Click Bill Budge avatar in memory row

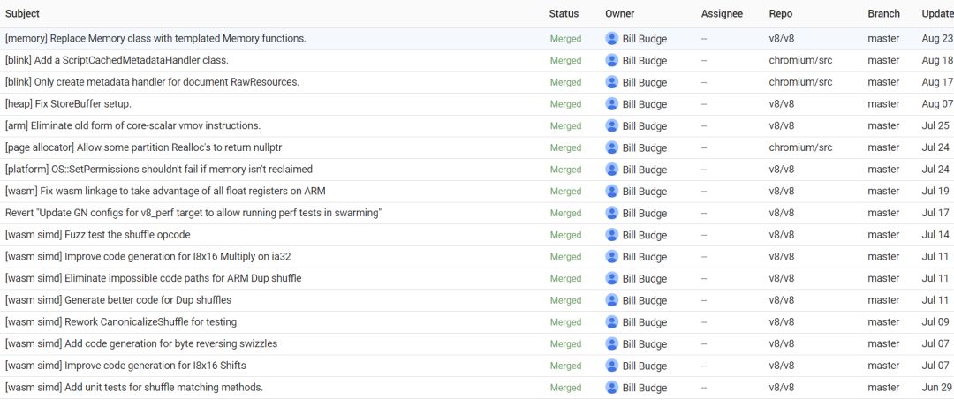click(611, 38)
